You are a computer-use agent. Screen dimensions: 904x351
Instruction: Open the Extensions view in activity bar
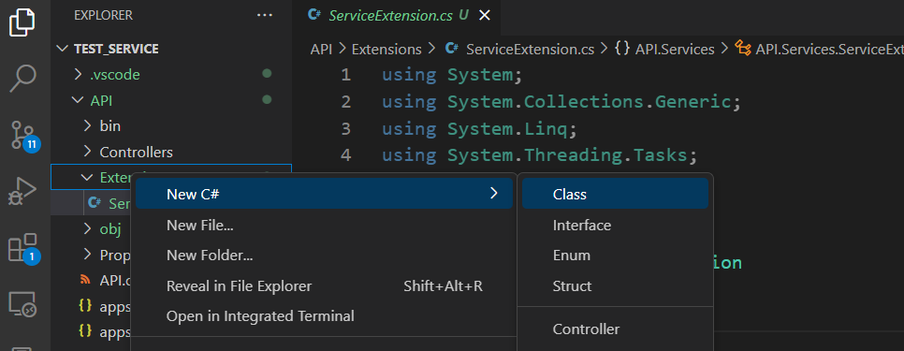click(x=23, y=248)
